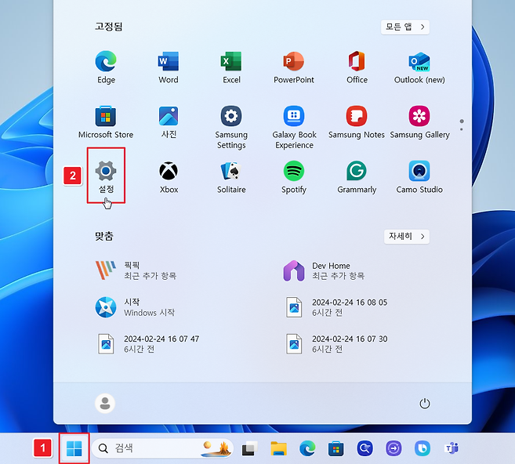Screen dimensions: 515x464
Task: Open Samsung Gallery
Action: coord(419,122)
